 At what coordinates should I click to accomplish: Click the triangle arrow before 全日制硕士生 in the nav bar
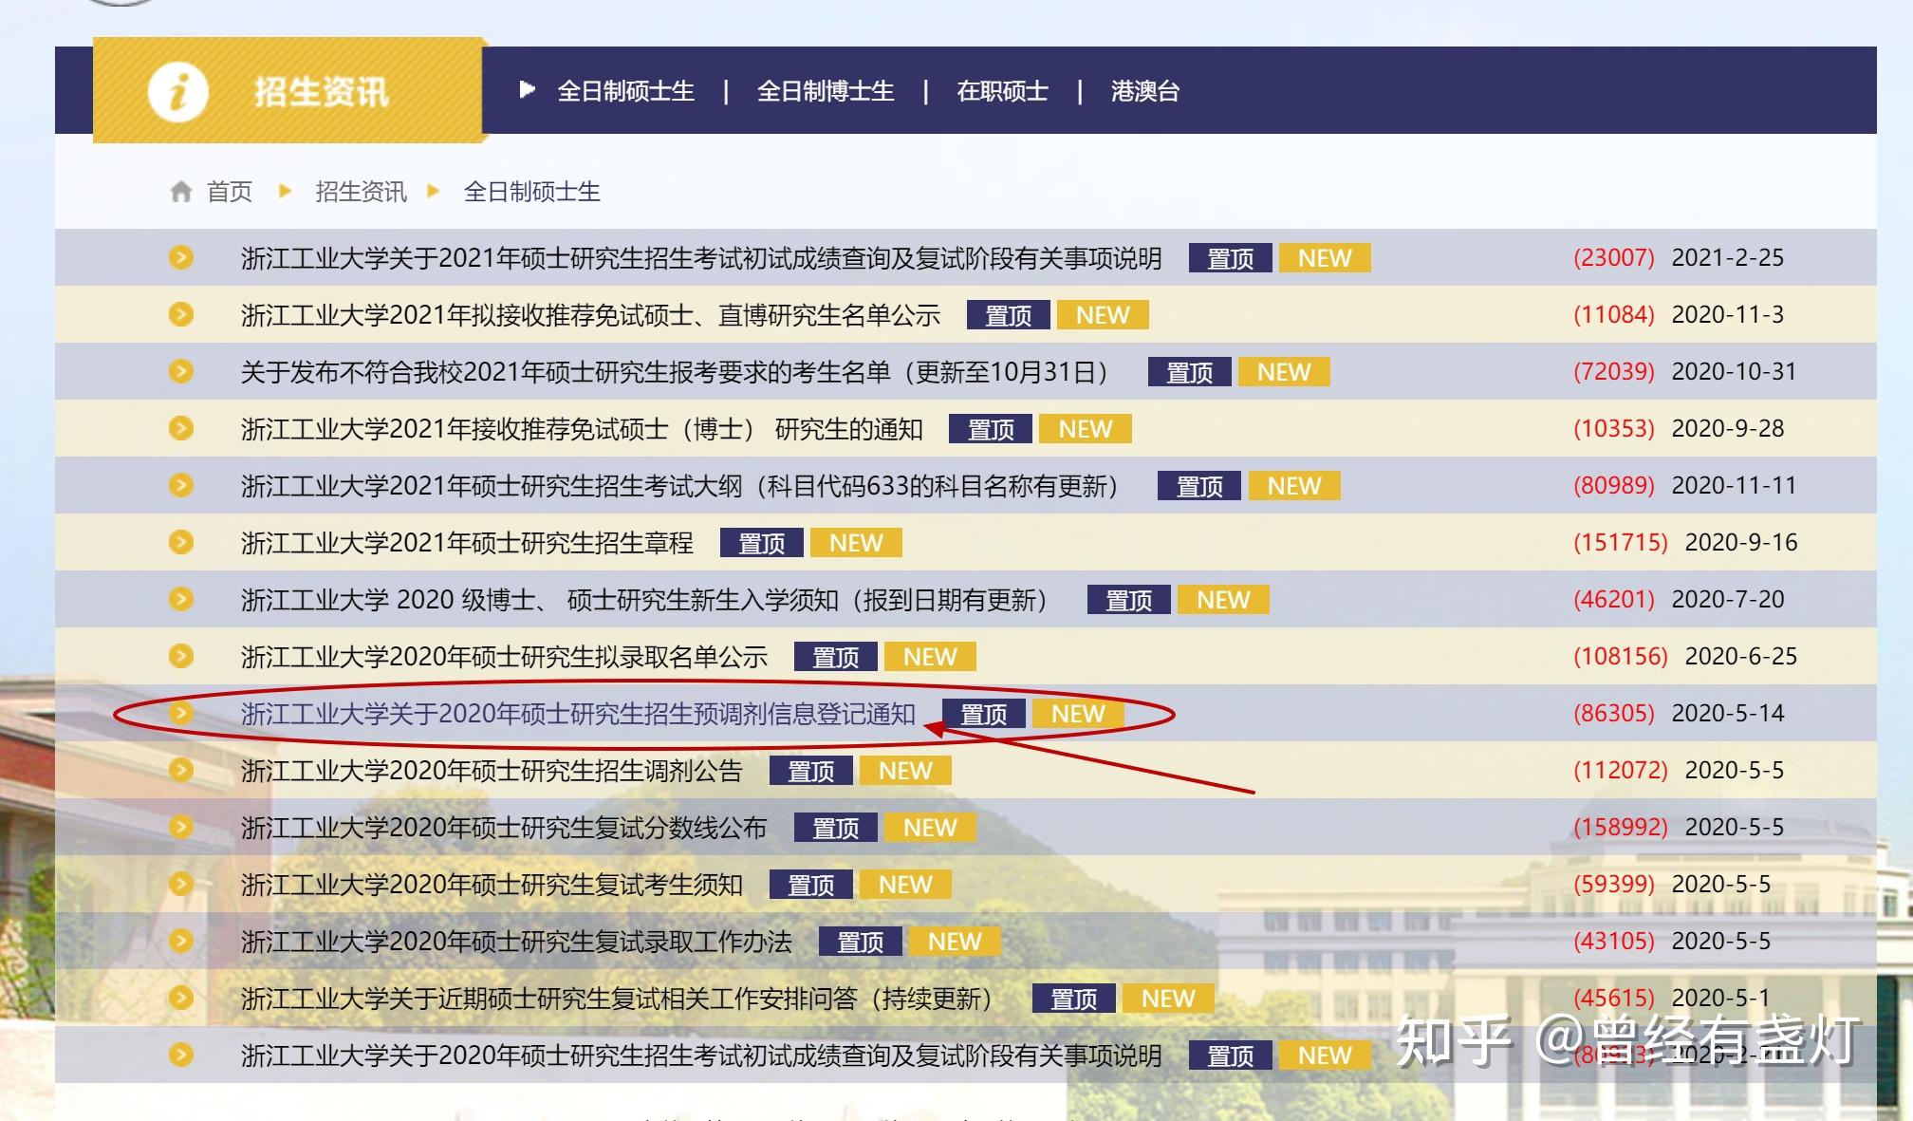(528, 90)
